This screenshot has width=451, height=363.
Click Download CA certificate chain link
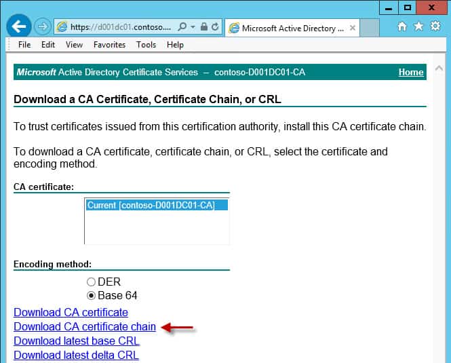pos(85,327)
